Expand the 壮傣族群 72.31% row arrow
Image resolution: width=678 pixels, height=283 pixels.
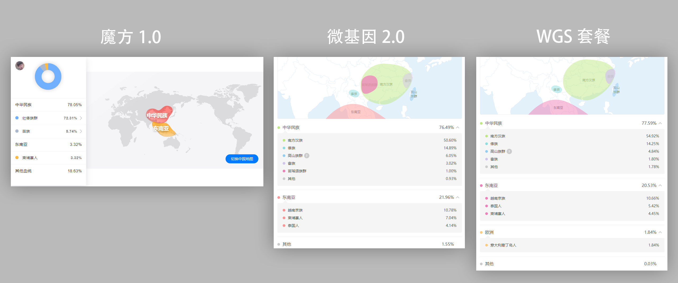click(x=81, y=118)
